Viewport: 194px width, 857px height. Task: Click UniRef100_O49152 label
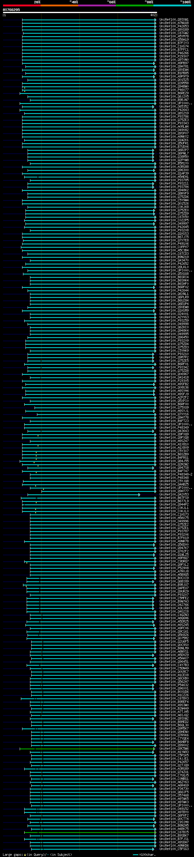tap(174, 809)
